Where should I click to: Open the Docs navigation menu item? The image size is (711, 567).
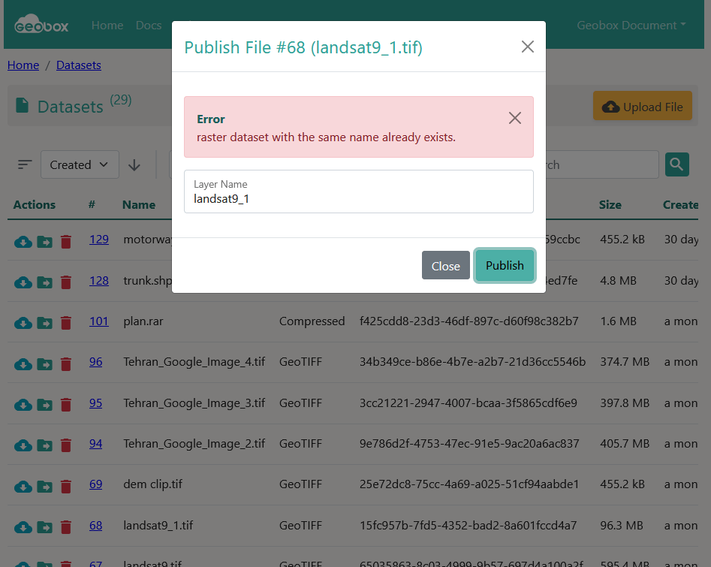coord(149,26)
